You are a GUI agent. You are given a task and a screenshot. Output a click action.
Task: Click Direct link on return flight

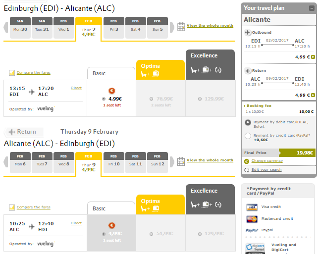point(76,223)
